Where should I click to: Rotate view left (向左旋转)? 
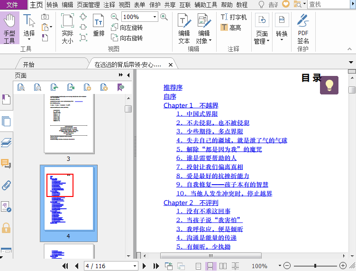(x=127, y=28)
